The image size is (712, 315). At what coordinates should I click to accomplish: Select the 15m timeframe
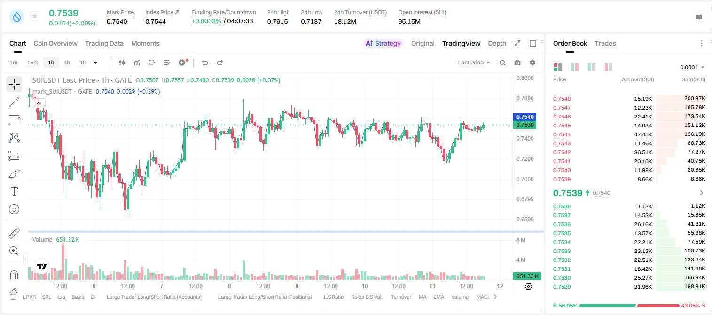coord(32,63)
